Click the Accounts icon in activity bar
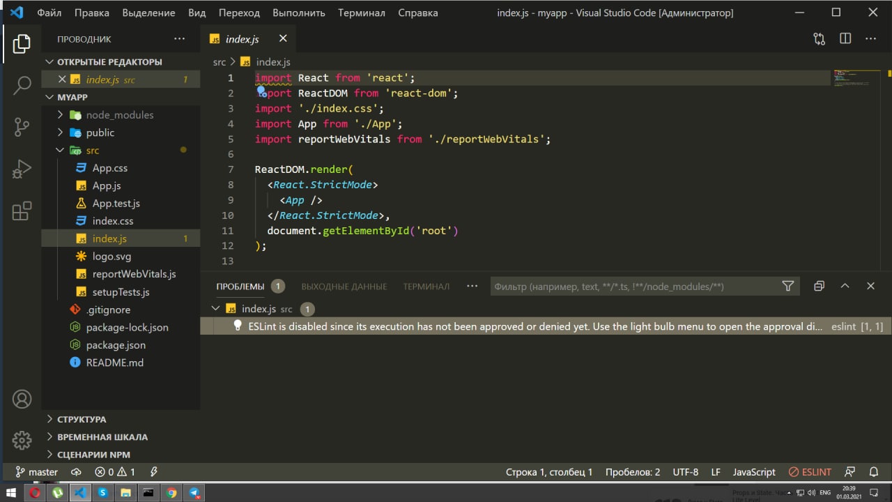Viewport: 892px width, 502px height. [22, 400]
